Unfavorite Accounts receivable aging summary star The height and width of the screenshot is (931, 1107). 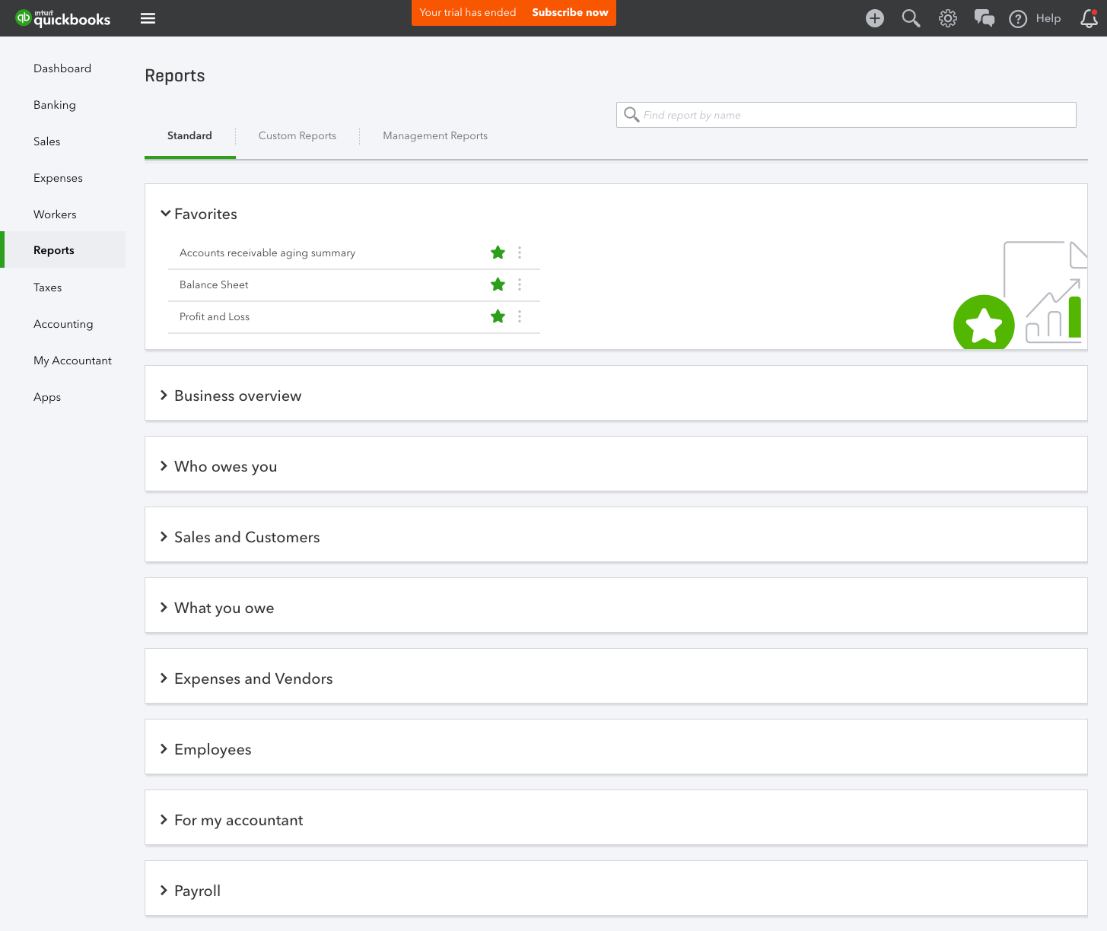point(498,253)
